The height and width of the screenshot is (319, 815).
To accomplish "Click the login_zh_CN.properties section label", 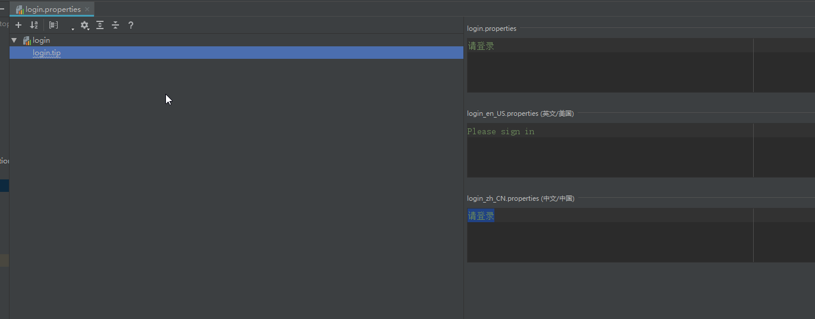I will click(x=521, y=198).
